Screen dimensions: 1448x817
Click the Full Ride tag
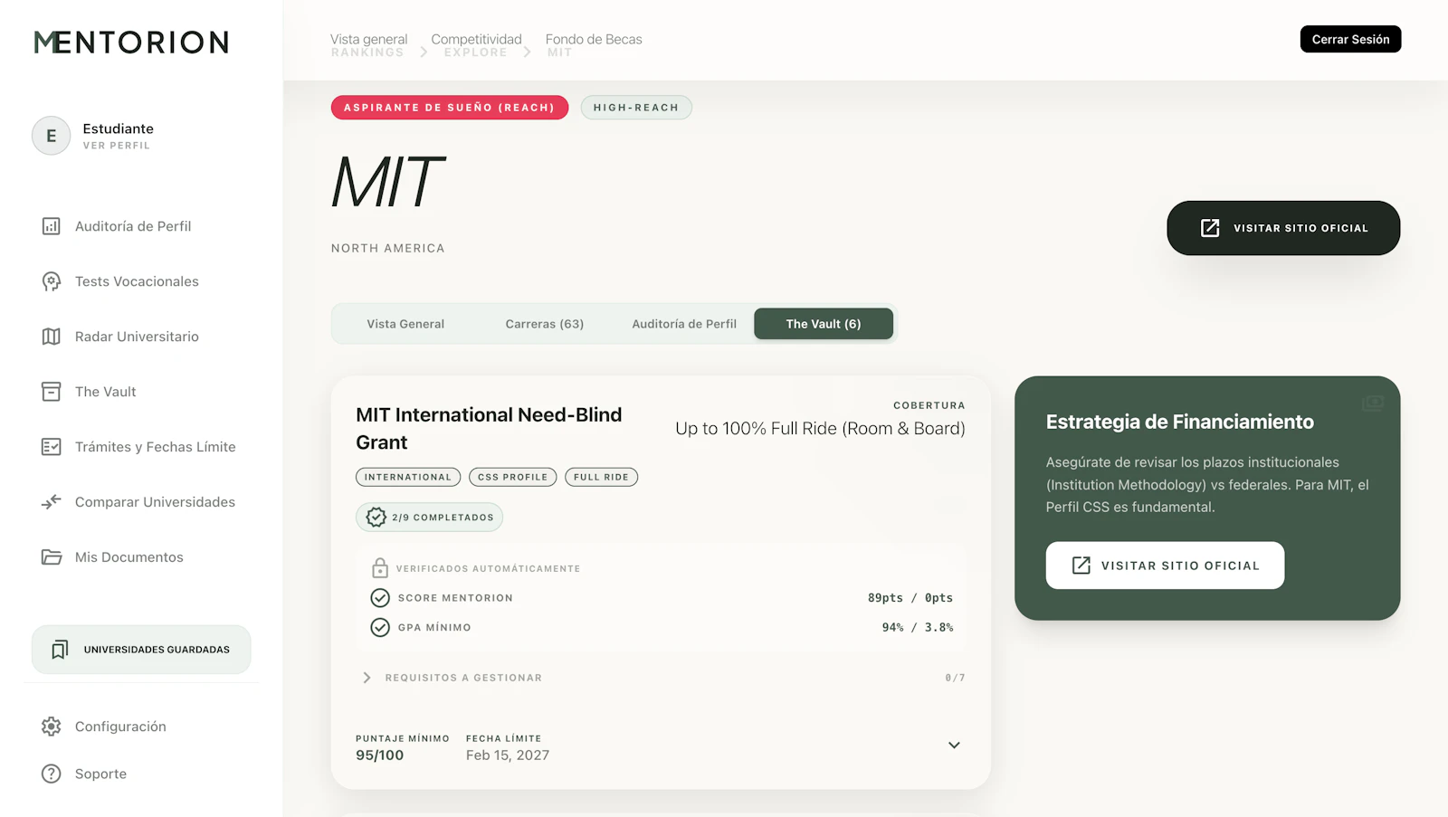point(601,477)
